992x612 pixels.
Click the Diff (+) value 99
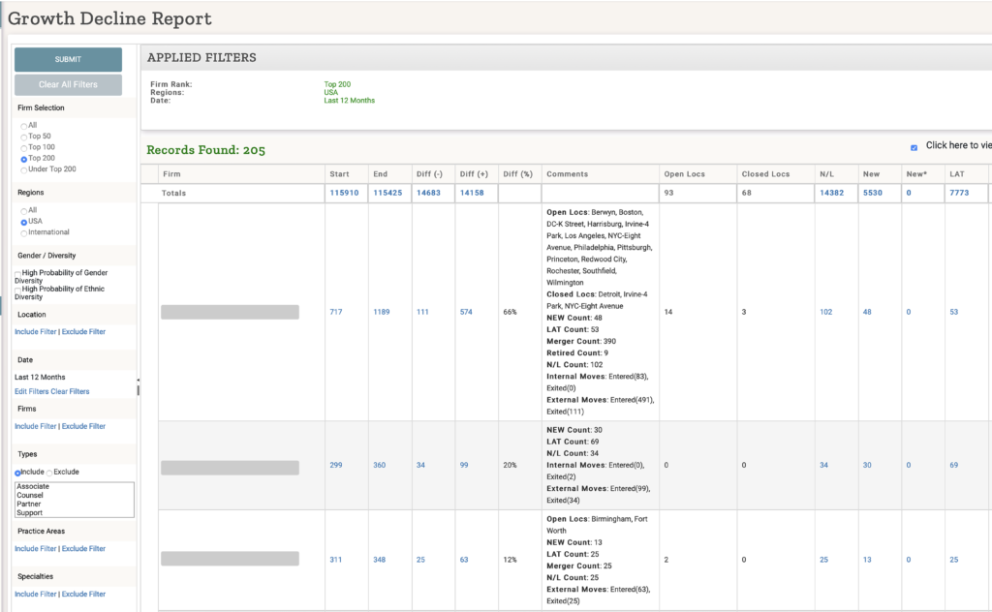pos(464,465)
